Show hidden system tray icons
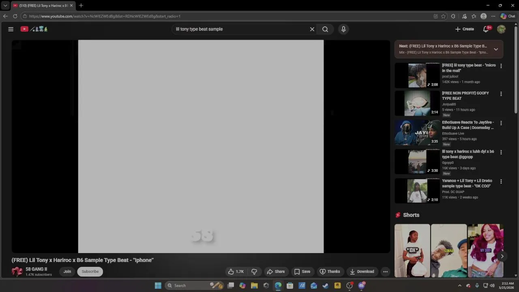The image size is (519, 292). (x=459, y=286)
